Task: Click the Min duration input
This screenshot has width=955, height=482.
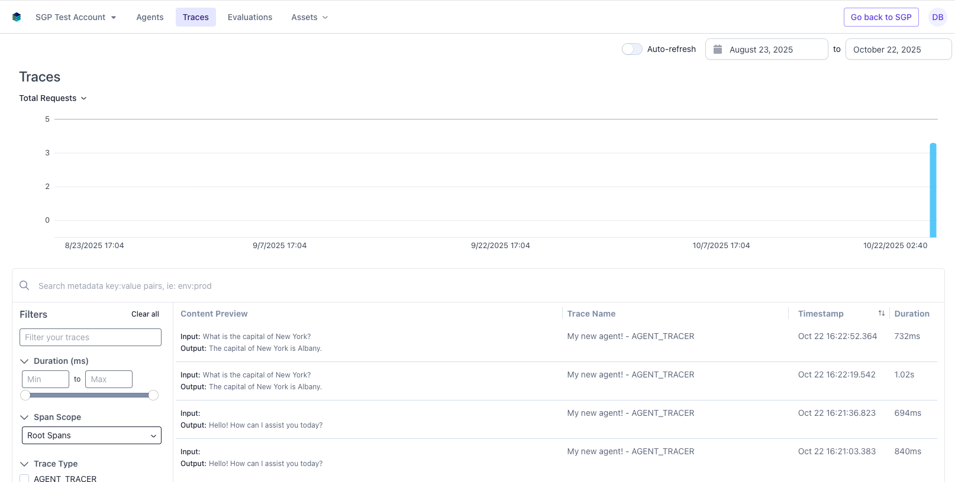Action: (46, 379)
